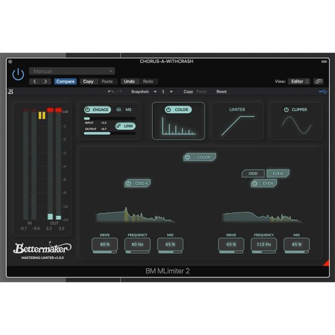Click the right DRIVE 65 % field
Image resolution: width=335 pixels, height=335 pixels.
[231, 245]
